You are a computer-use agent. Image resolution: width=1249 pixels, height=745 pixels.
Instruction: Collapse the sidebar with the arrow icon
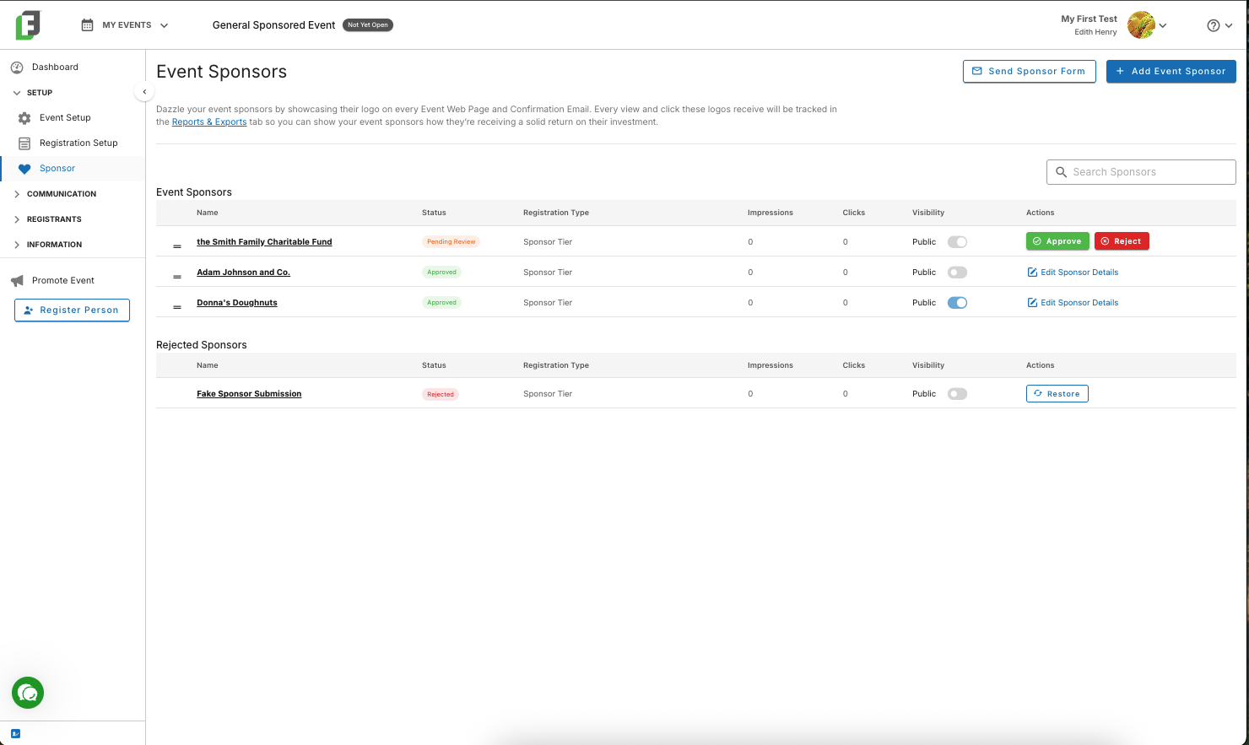coord(144,92)
